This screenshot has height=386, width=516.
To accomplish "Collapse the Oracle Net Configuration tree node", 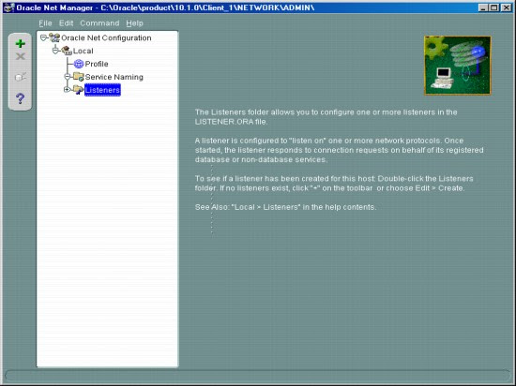I will coord(43,37).
